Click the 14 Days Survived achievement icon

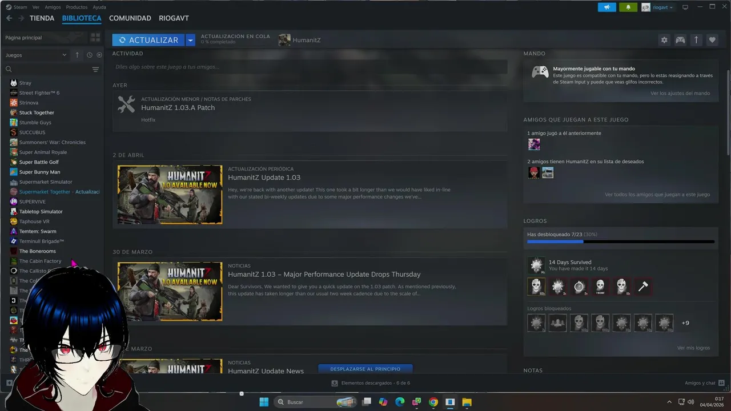(x=536, y=265)
